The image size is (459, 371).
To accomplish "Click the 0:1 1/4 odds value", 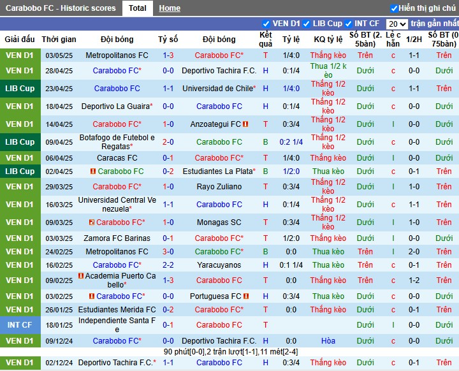I will [291, 265].
